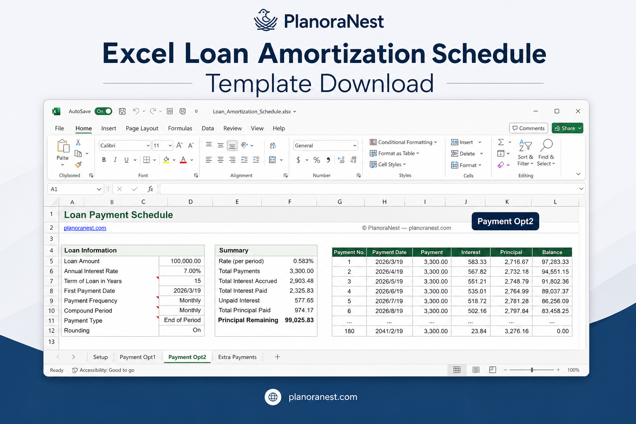Click Decrease Decimal icon
Image resolution: width=636 pixels, height=424 pixels.
[353, 160]
